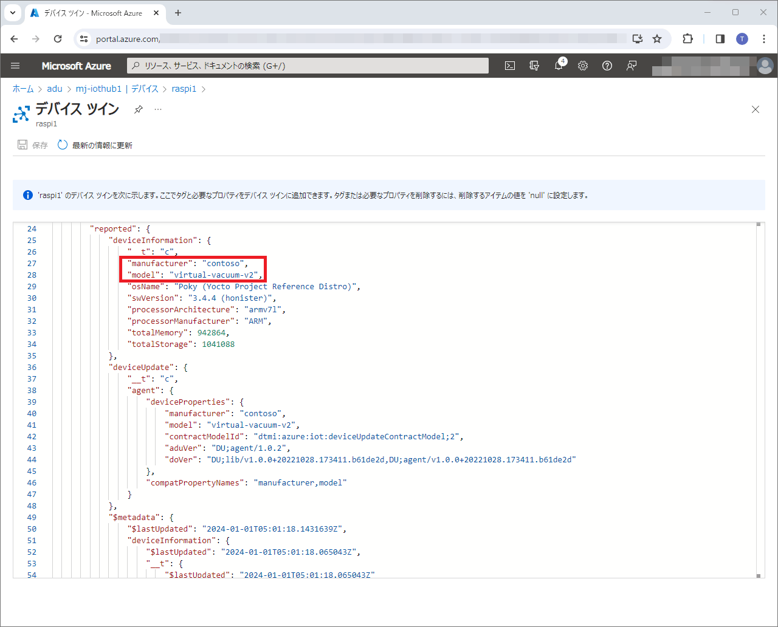Click the "deviceUpdate" key on line 36
This screenshot has width=778, height=627.
point(141,368)
